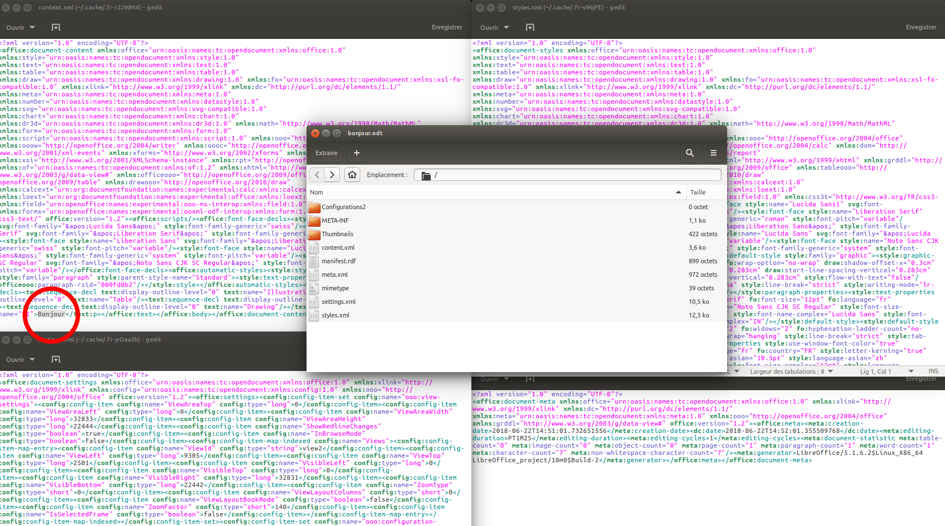Click the folder icon in the Emplacement field
Screen dimensions: 945x526
(x=426, y=175)
